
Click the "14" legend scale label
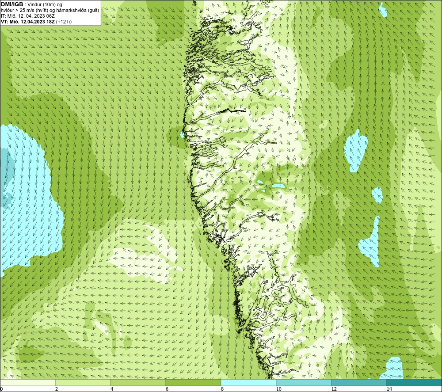389,389
